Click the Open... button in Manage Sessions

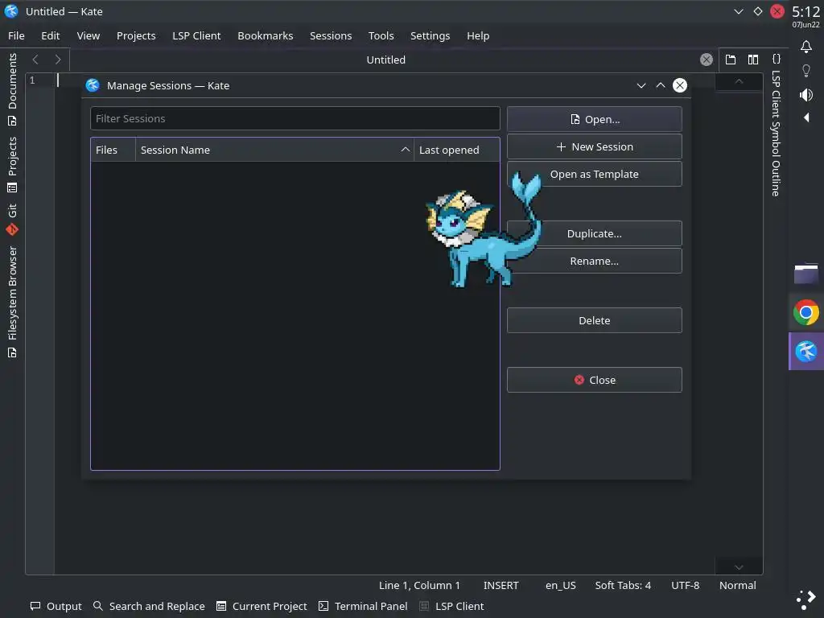pyautogui.click(x=595, y=119)
